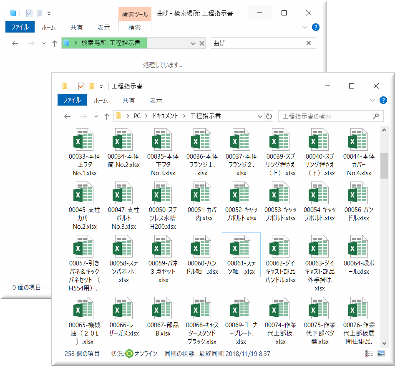This screenshot has width=395, height=366.
Task: Select file 00040-スプリング押さえ（下）.xlsx
Action: (x=320, y=152)
